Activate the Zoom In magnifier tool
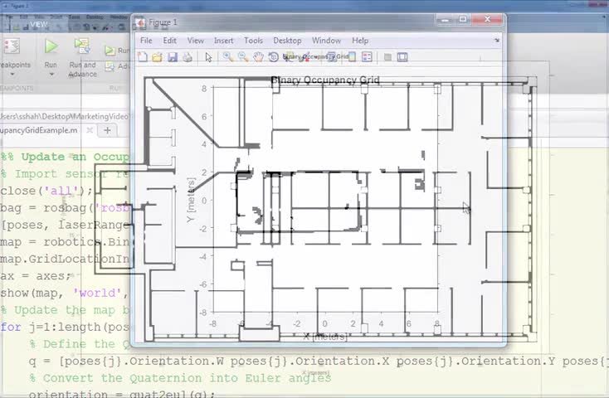The height and width of the screenshot is (398, 609). pos(228,57)
